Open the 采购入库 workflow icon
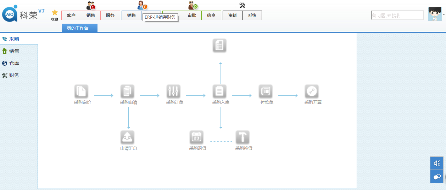 219,91
